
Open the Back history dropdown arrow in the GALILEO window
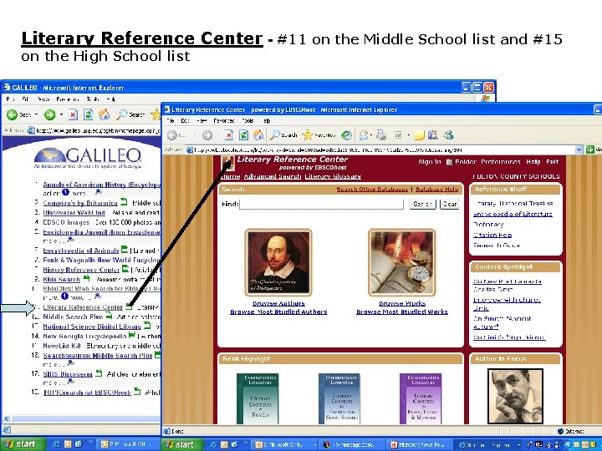pos(37,114)
